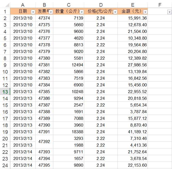This screenshot has width=172, height=169.
Task: Select merged invoice cell 47392
Action: [44, 142]
